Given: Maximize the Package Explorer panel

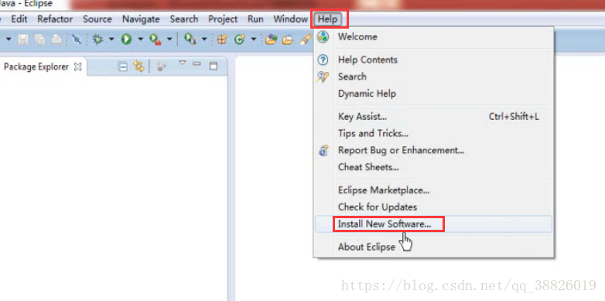Looking at the screenshot, I should [214, 67].
